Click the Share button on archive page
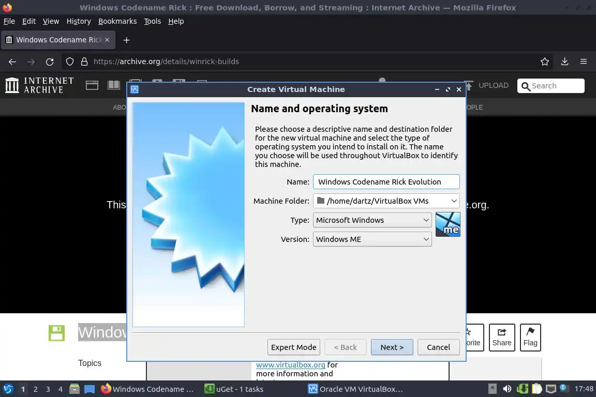The image size is (596, 397). click(x=502, y=338)
